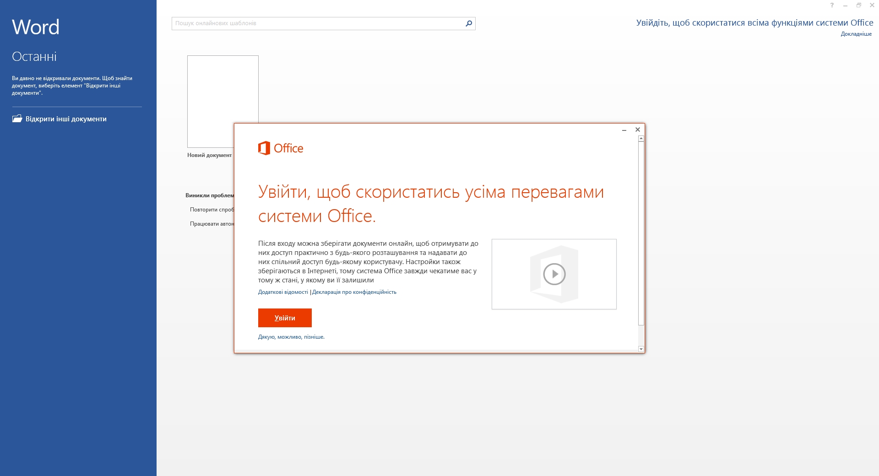Restore down the Word window
Viewport: 879px width, 476px height.
858,5
